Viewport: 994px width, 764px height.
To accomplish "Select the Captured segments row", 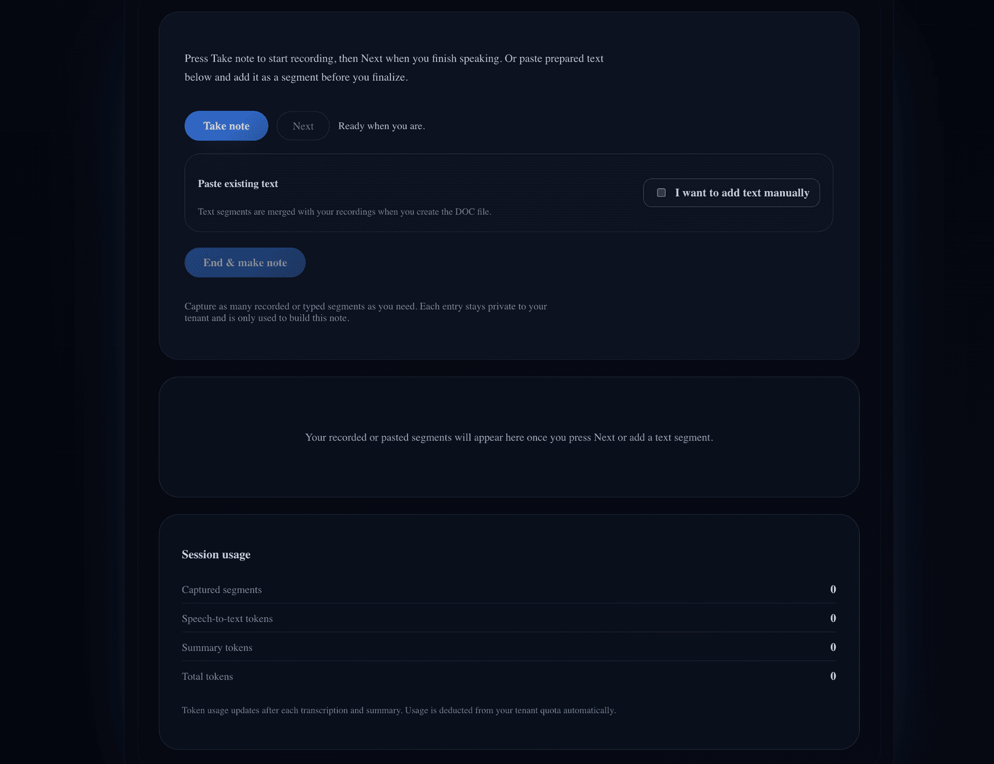I will click(x=222, y=589).
